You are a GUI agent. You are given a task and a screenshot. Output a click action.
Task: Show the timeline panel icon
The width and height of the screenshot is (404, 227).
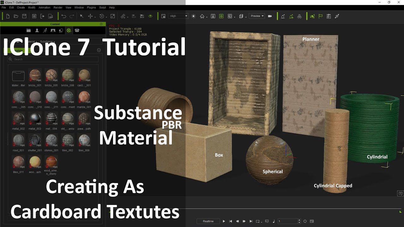312,221
